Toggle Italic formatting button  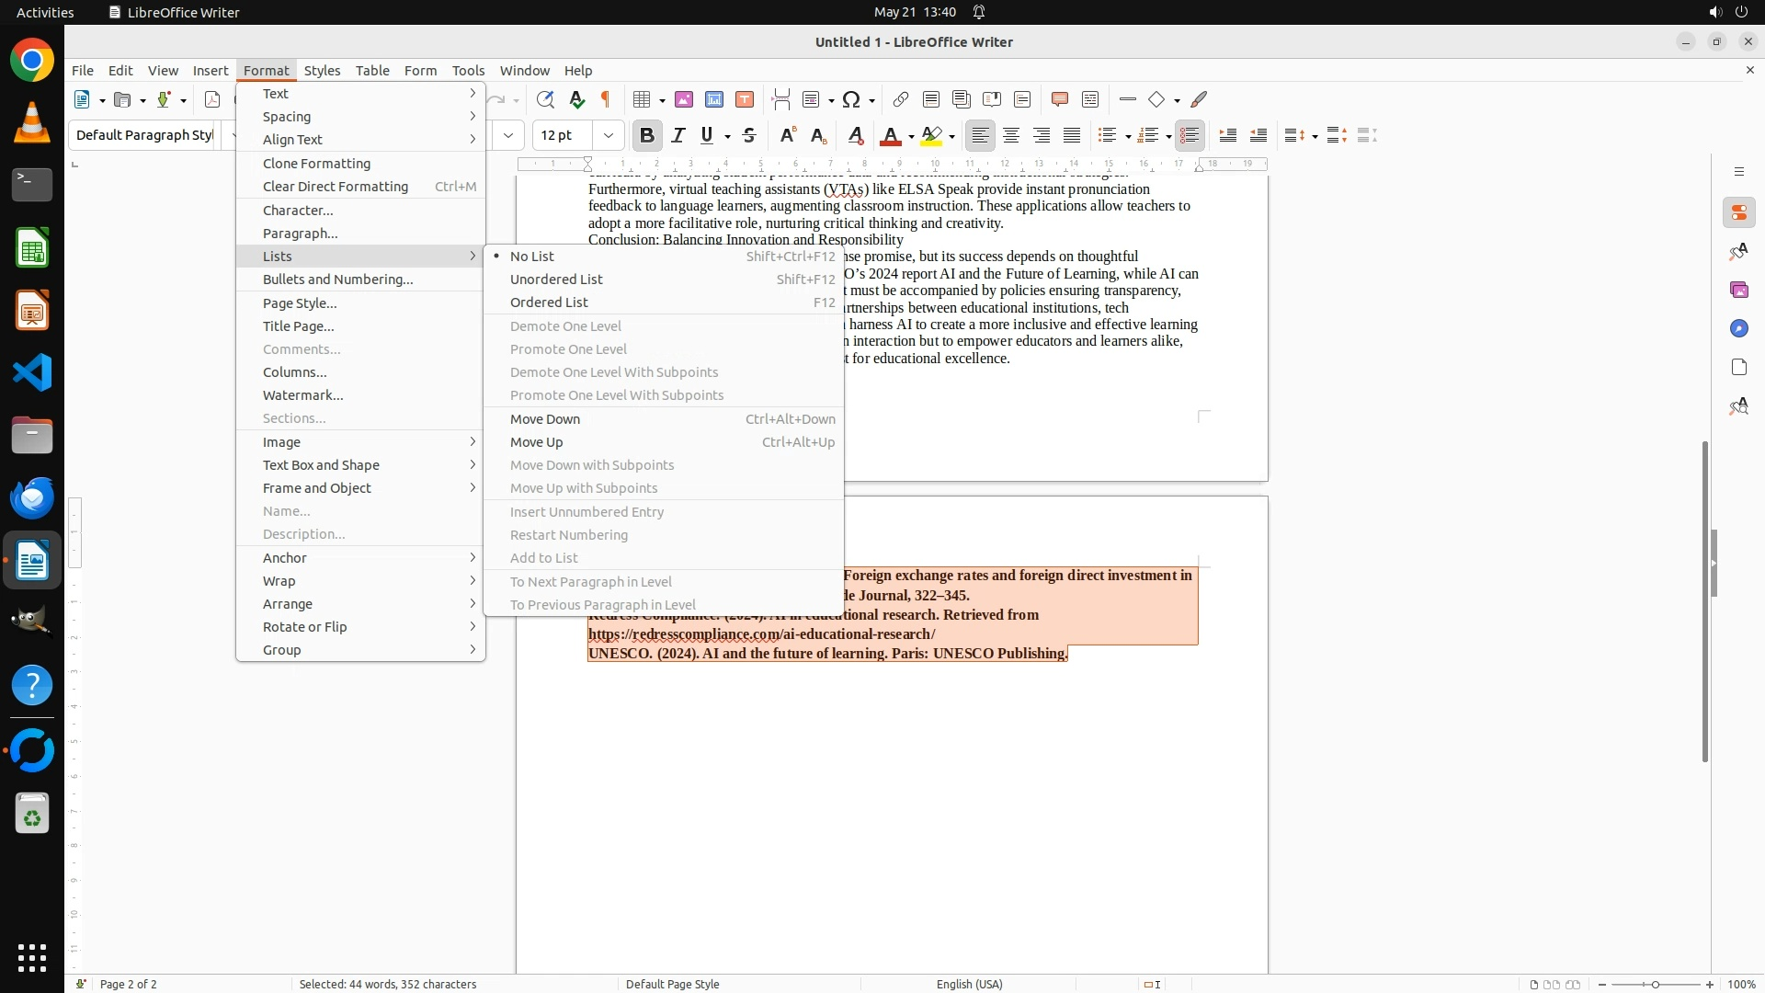point(678,135)
